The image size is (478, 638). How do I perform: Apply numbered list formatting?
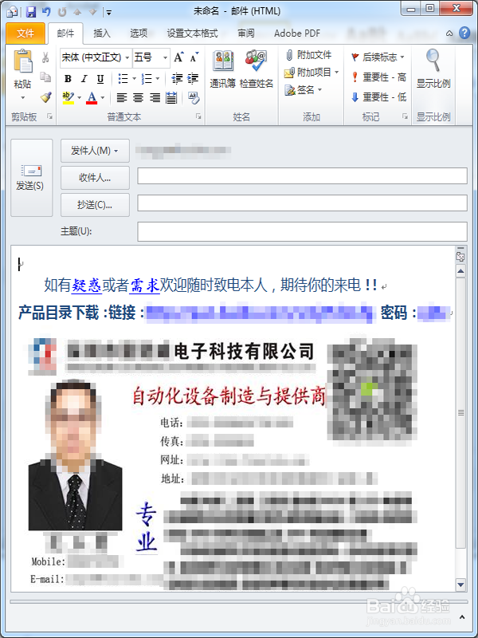(147, 78)
